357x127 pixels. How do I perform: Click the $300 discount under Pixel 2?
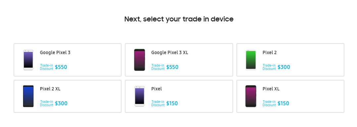pyautogui.click(x=284, y=67)
